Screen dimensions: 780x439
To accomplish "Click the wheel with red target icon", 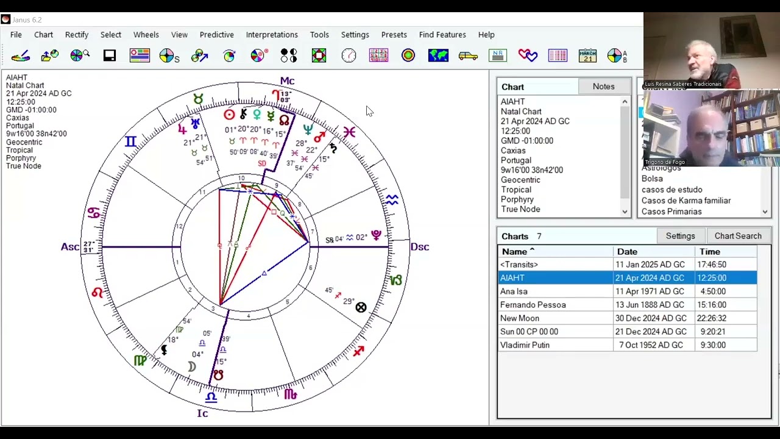I will point(259,56).
